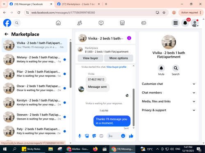Screen dimensions: 205x153
Task: Choose a sticker icon
Action: (x=94, y=136)
